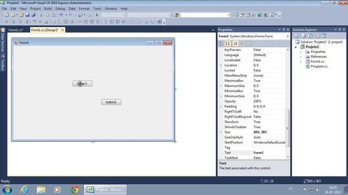This screenshot has height=195, width=348.
Task: Click the Save All toolbar icon
Action: 34,15
